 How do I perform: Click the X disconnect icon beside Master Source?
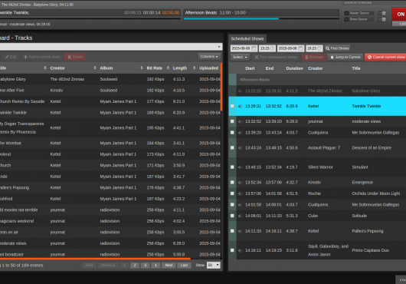(346, 13)
